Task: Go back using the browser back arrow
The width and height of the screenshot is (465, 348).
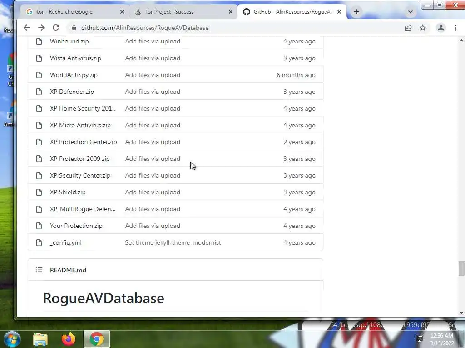Action: (x=27, y=28)
